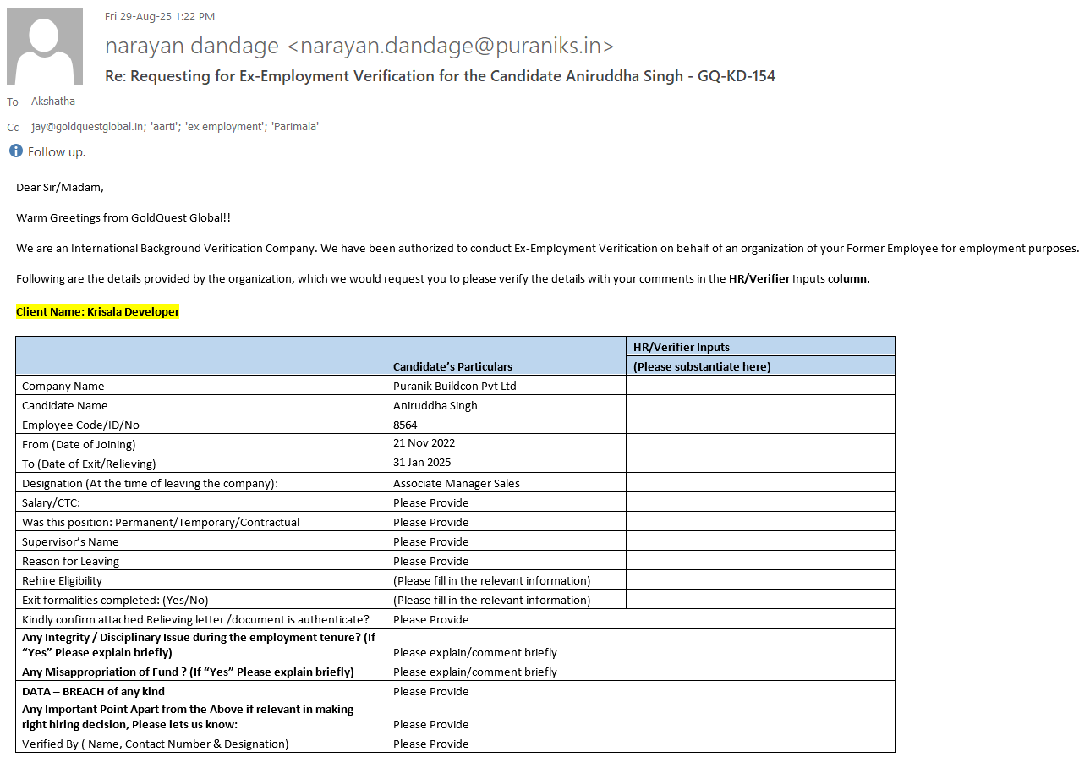
Task: Click HR input cell for Date of Joining
Action: point(759,443)
